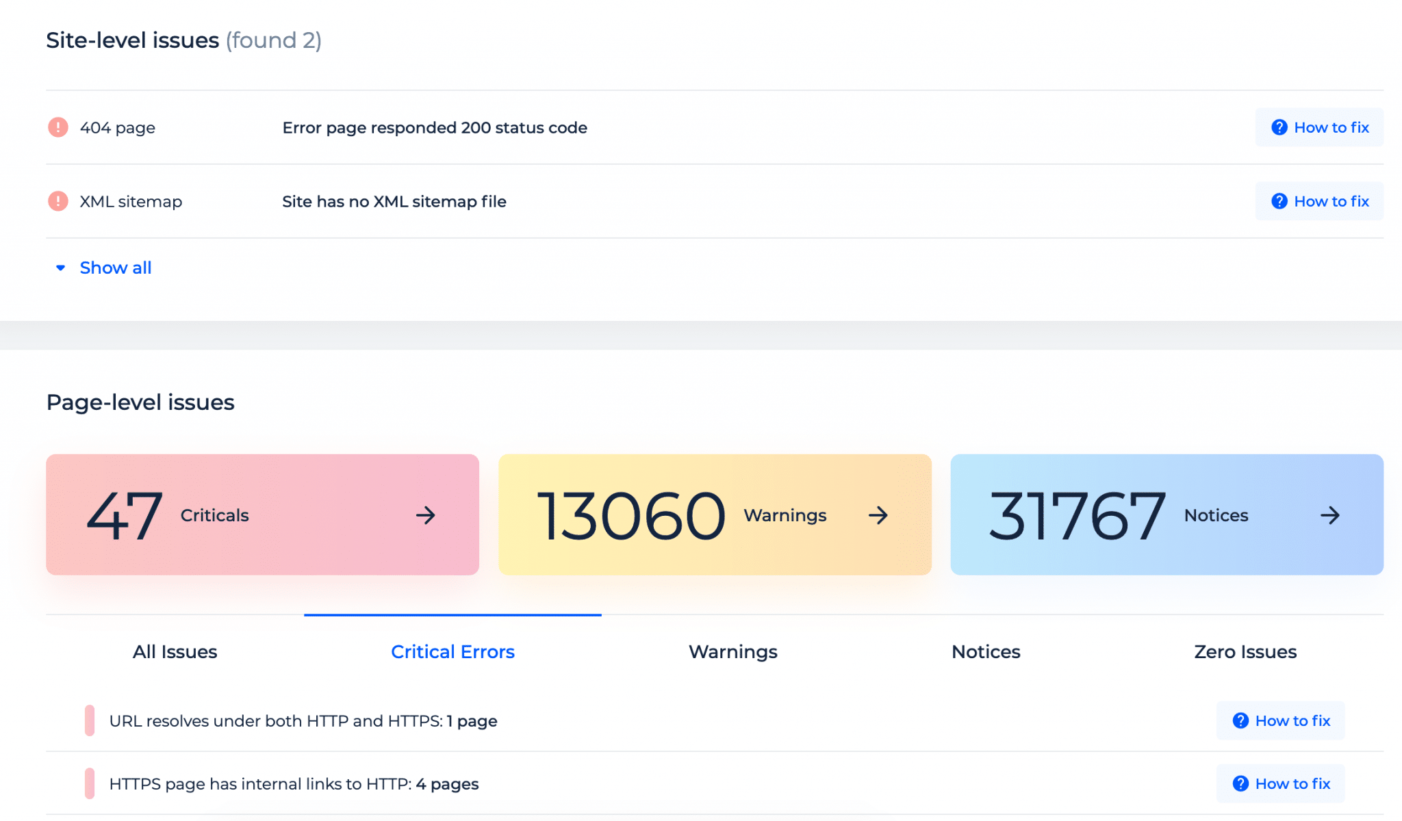Click the arrow icon on the Notices card
The width and height of the screenshot is (1402, 821).
click(x=1330, y=515)
